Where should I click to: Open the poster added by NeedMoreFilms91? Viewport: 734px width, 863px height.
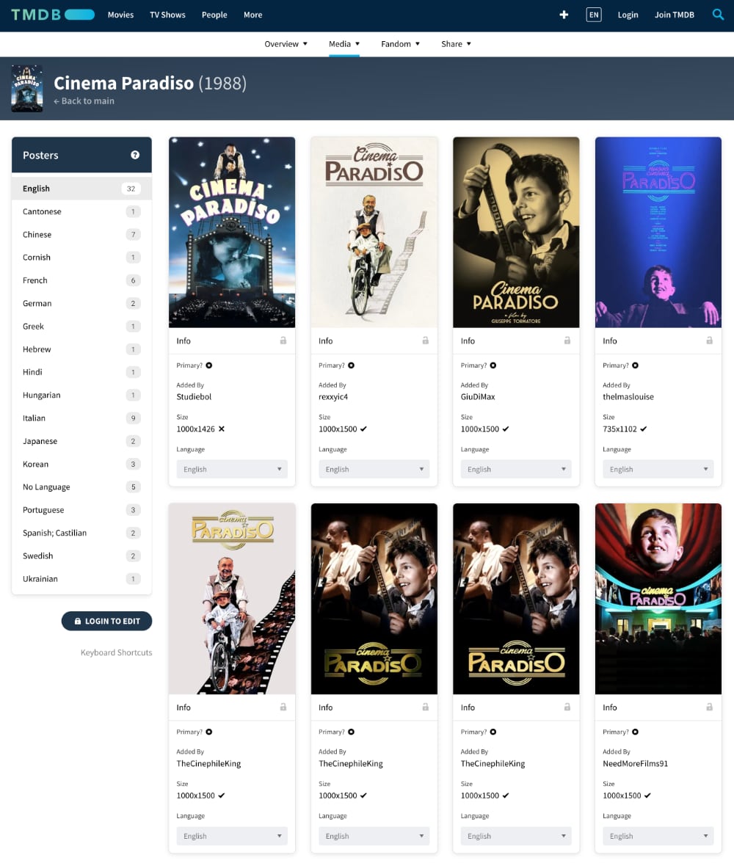[x=658, y=599]
